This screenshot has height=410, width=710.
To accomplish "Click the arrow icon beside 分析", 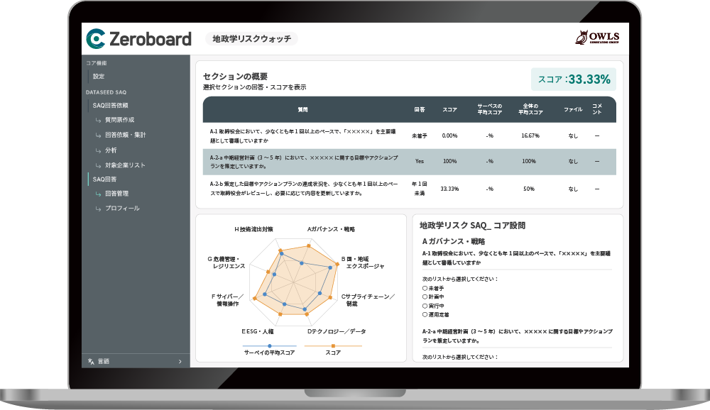I will pyautogui.click(x=98, y=150).
